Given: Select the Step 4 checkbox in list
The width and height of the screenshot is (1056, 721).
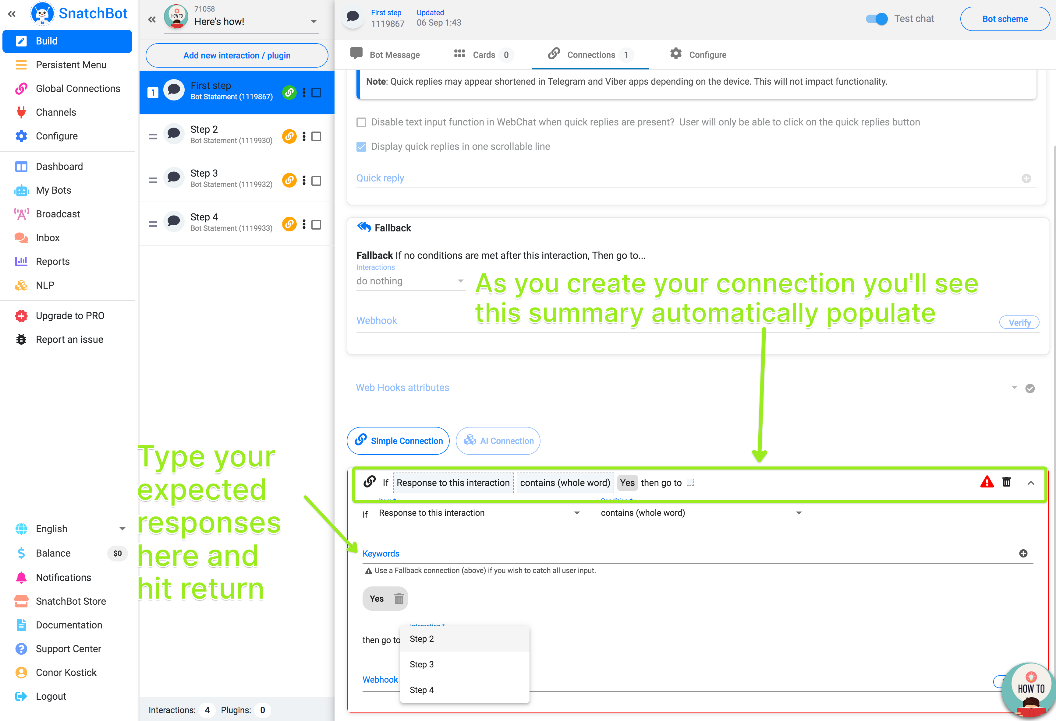Looking at the screenshot, I should 316,225.
